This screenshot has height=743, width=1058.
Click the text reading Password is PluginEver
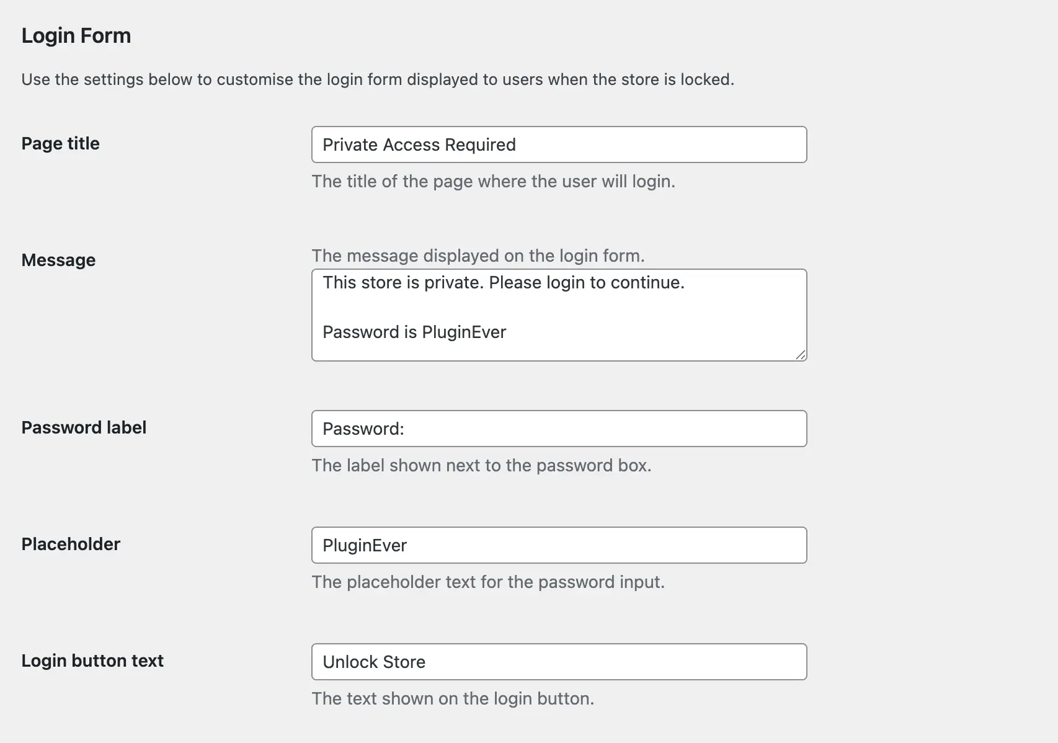(414, 332)
